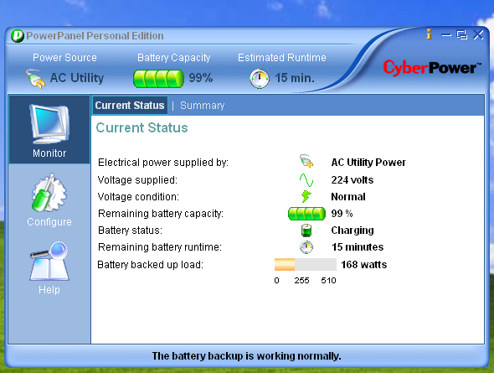Minimize the PowerPanel window
494x373 pixels.
click(446, 35)
